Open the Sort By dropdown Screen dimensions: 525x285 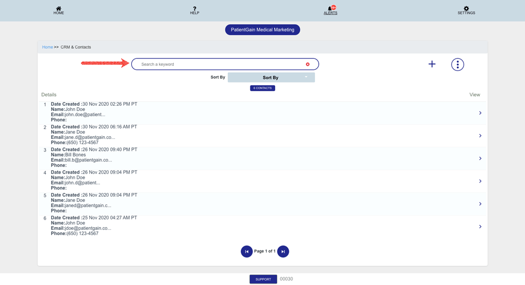click(x=271, y=77)
